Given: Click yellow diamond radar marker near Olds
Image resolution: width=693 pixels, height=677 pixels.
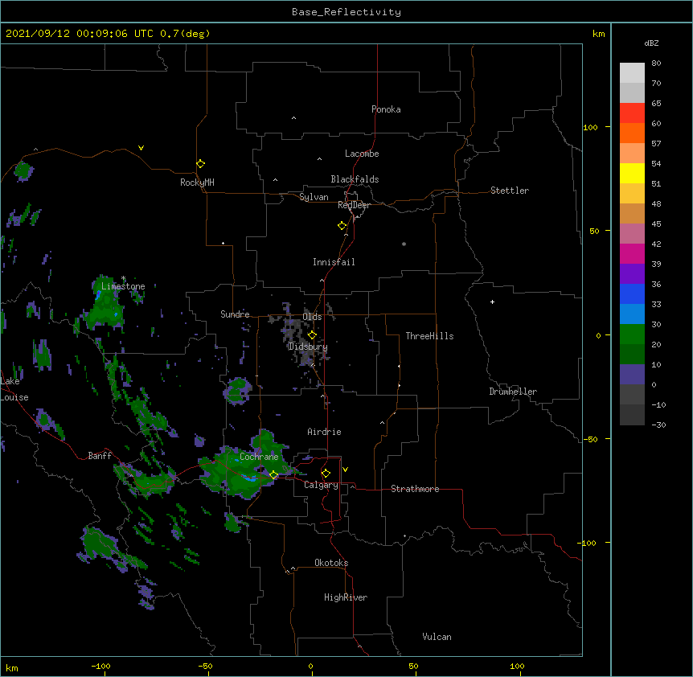Looking at the screenshot, I should [312, 334].
